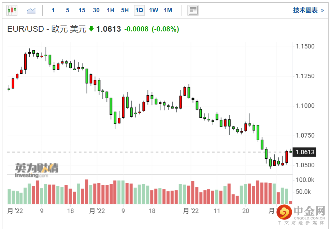Click the green down arrow beside price
This screenshot has width=330, height=229.
[91, 29]
